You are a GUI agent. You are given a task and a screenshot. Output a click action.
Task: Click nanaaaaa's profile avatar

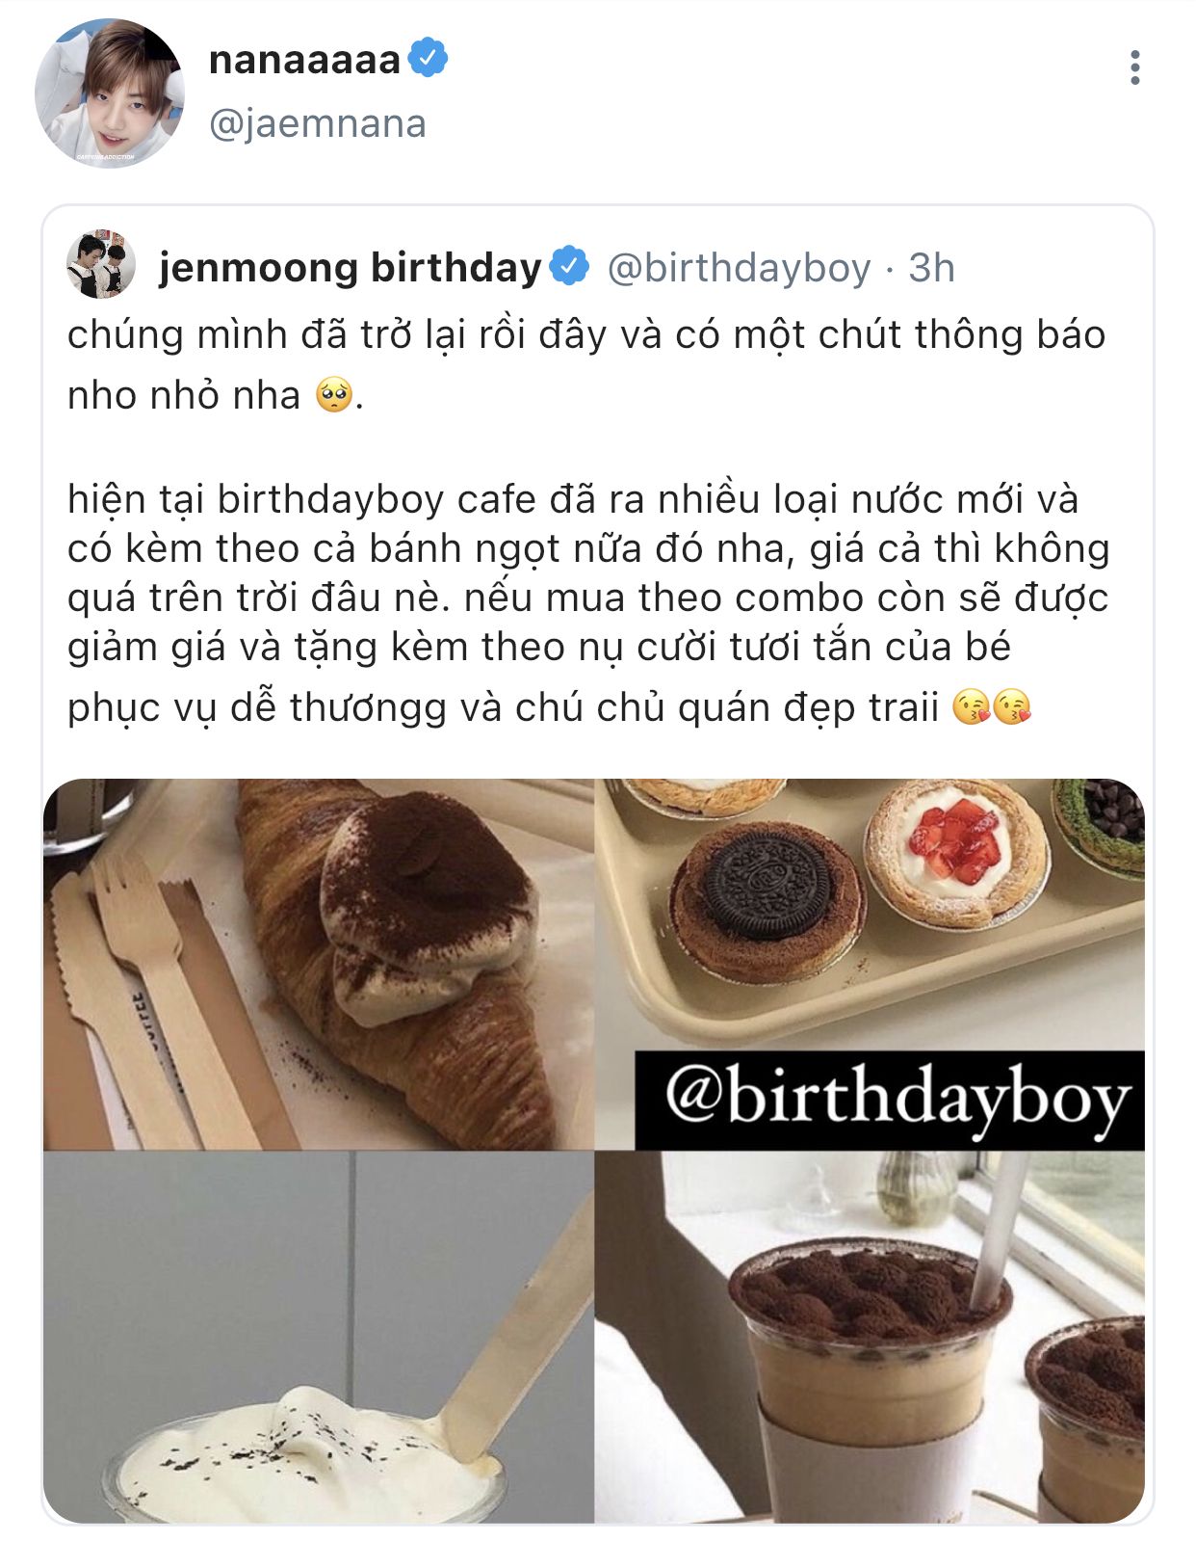click(110, 93)
